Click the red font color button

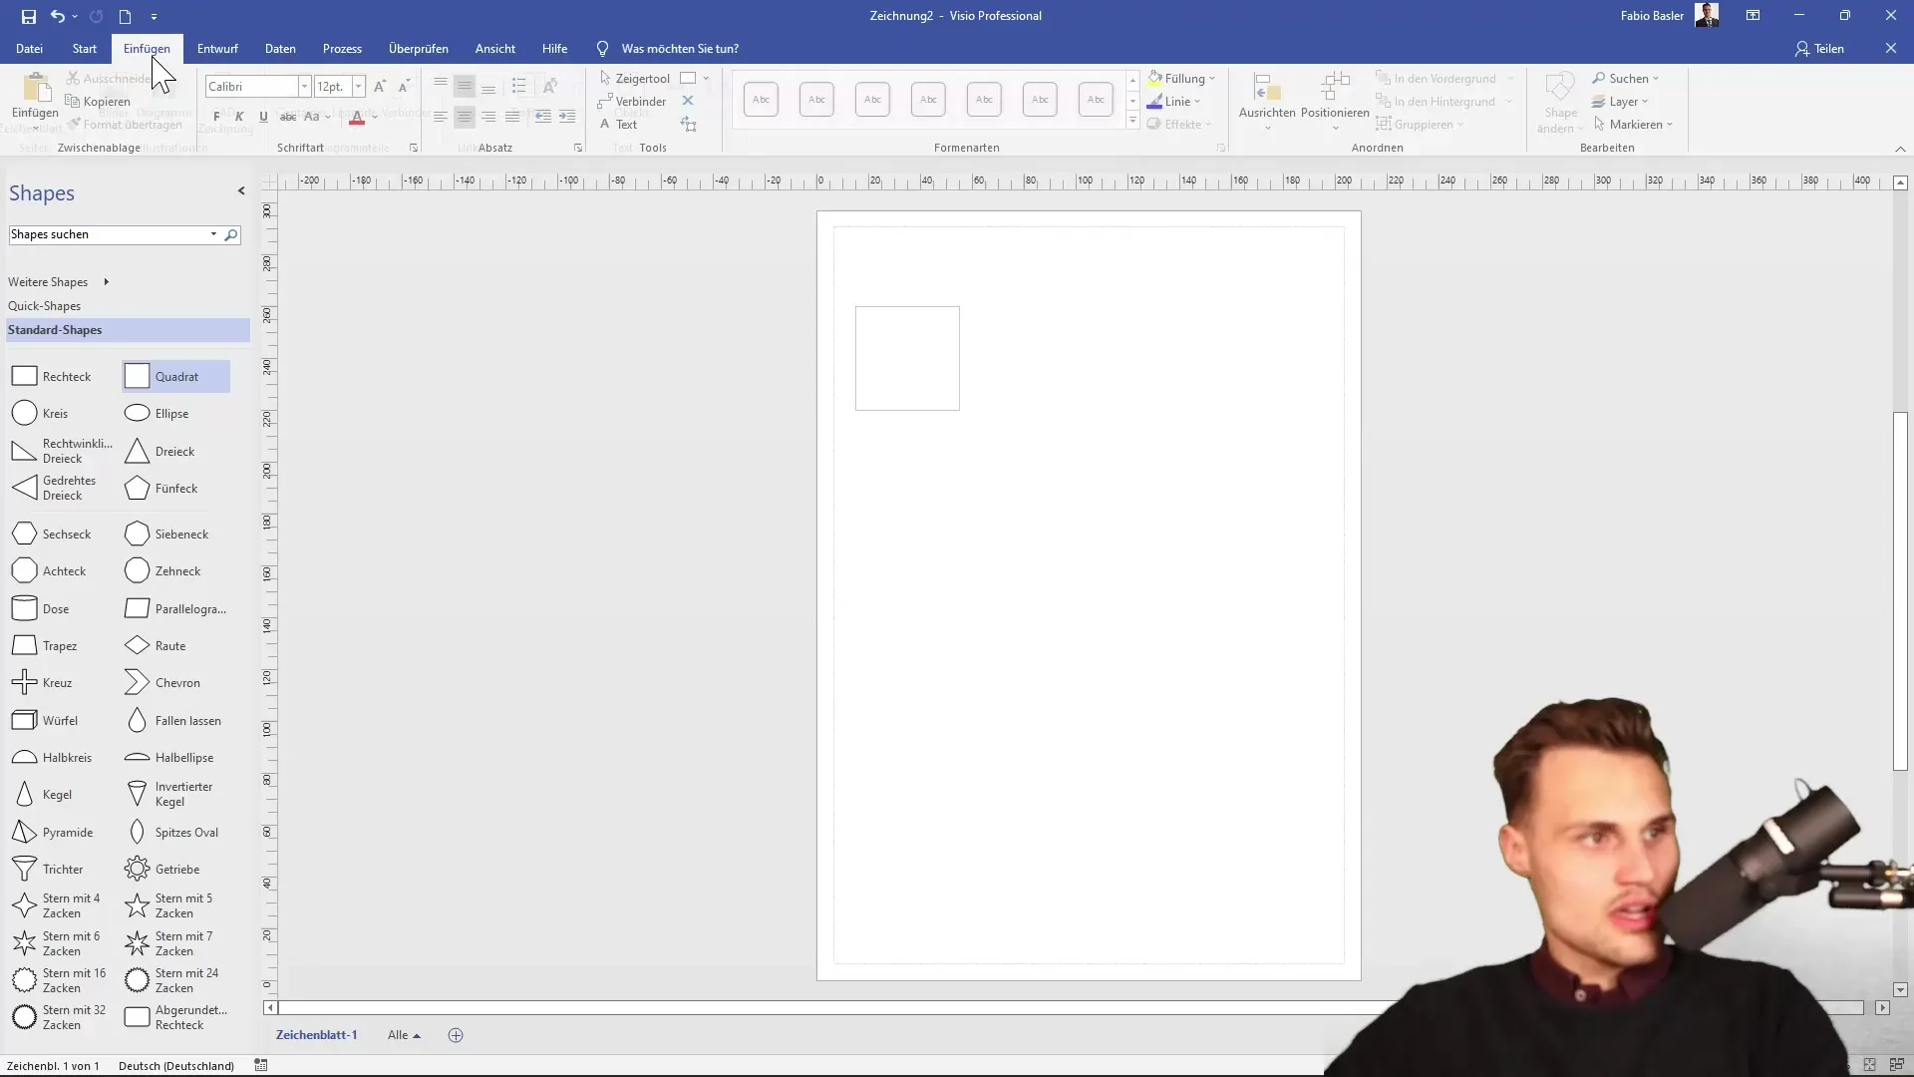pos(357,117)
